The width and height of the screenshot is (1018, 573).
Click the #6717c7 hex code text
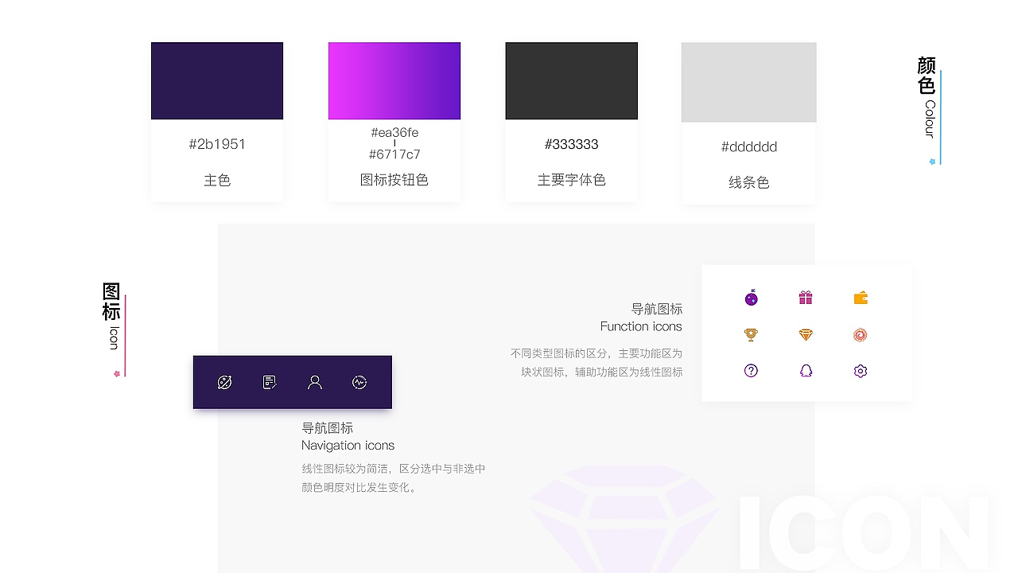point(394,154)
